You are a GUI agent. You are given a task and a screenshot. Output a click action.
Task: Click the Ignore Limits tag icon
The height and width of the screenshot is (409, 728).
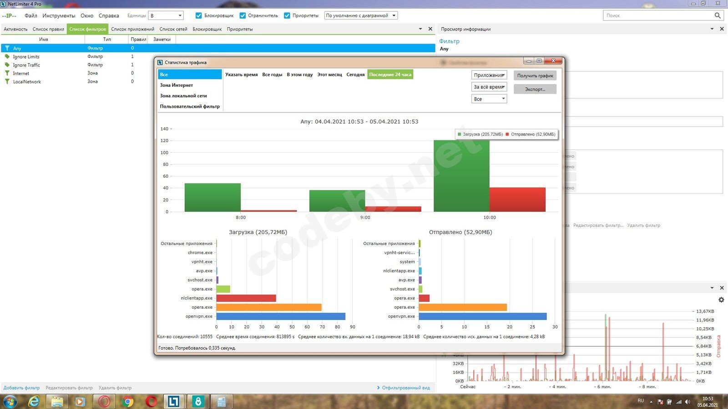7,57
